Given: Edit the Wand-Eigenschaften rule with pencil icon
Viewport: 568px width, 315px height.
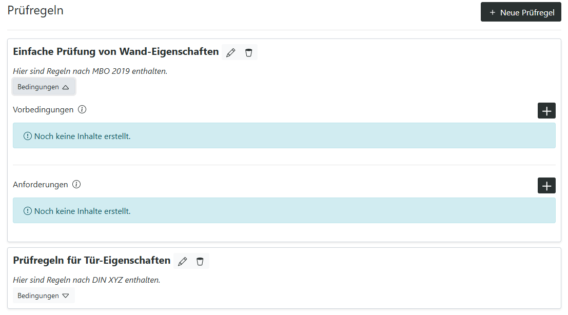Looking at the screenshot, I should (231, 52).
